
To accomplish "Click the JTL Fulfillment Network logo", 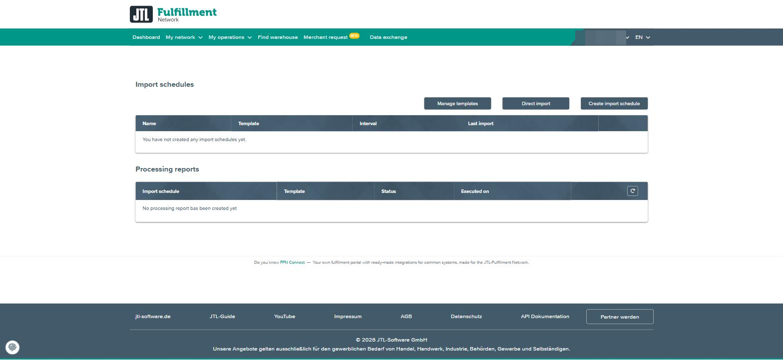I will pyautogui.click(x=173, y=14).
